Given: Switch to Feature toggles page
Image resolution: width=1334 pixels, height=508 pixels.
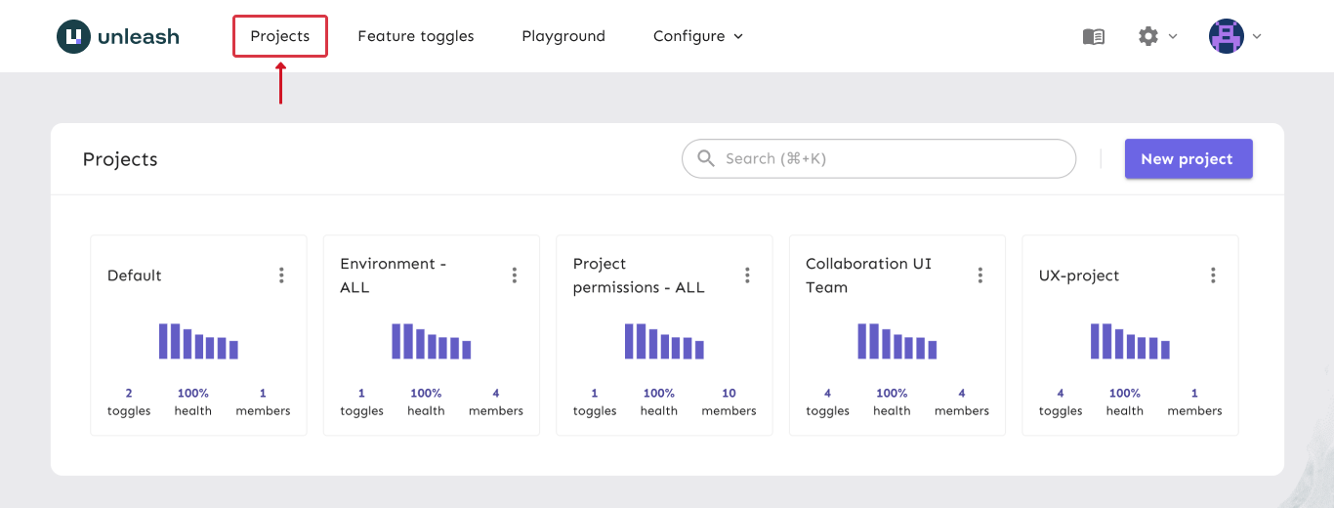Looking at the screenshot, I should coord(415,36).
